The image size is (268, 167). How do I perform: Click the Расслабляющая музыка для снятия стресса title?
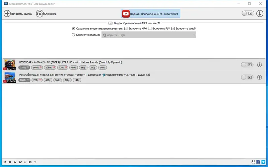pyautogui.click(x=85, y=74)
